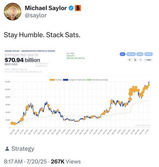Toggle the green Total dollar cost average legend

click(89, 80)
